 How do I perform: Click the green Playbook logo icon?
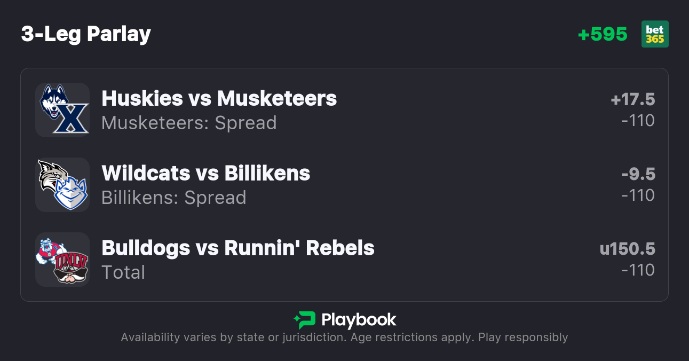click(x=304, y=320)
